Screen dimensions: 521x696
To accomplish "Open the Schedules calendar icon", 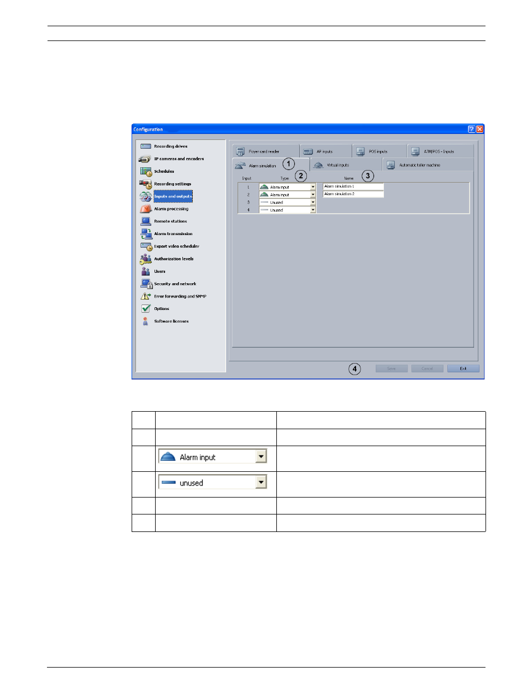I will pos(146,172).
